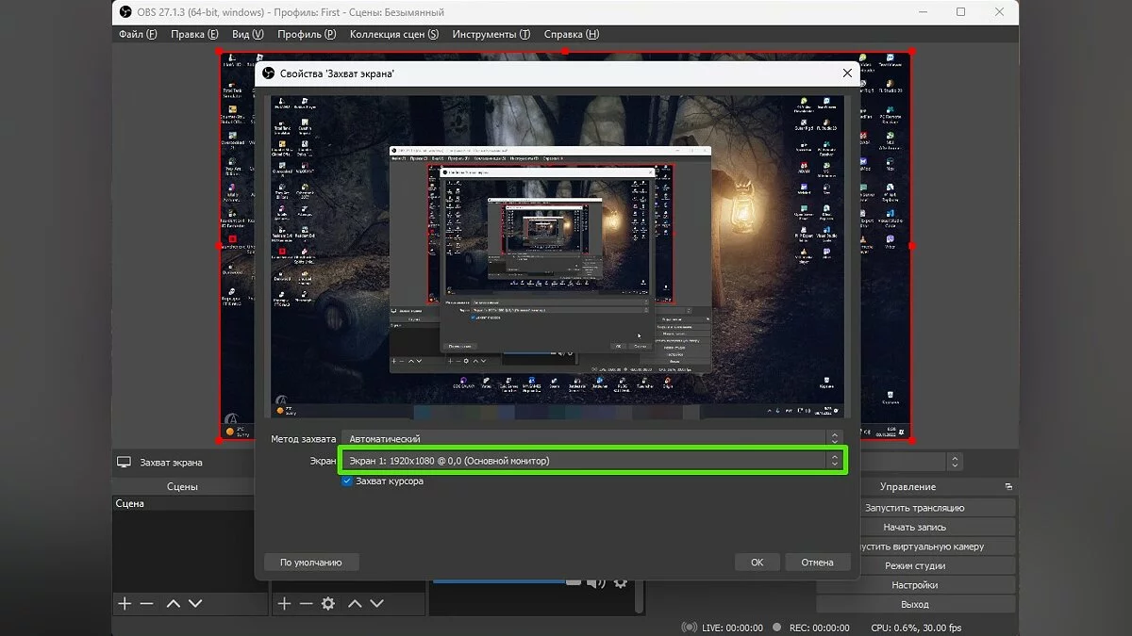Click the LIVE: 00:00:00 timer text

[733, 628]
